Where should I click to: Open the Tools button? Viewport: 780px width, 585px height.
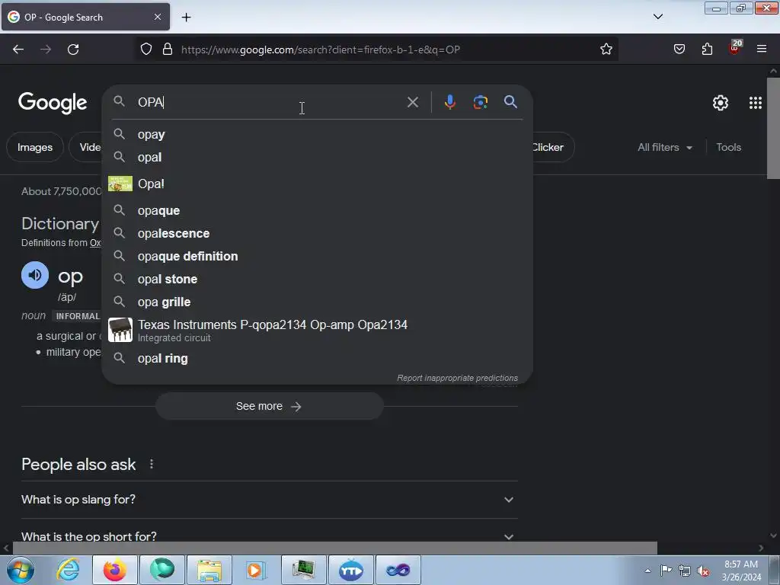(x=728, y=147)
